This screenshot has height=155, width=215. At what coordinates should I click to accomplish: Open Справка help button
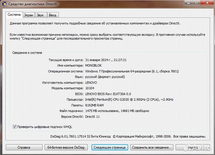point(24,147)
